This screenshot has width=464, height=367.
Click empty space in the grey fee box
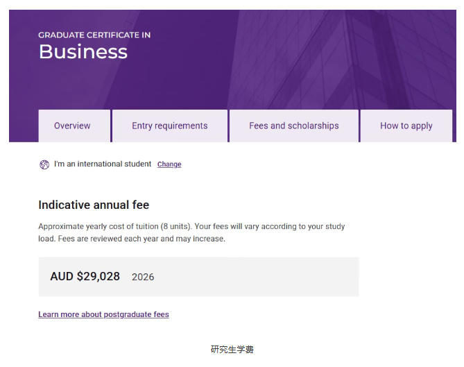pyautogui.click(x=277, y=277)
